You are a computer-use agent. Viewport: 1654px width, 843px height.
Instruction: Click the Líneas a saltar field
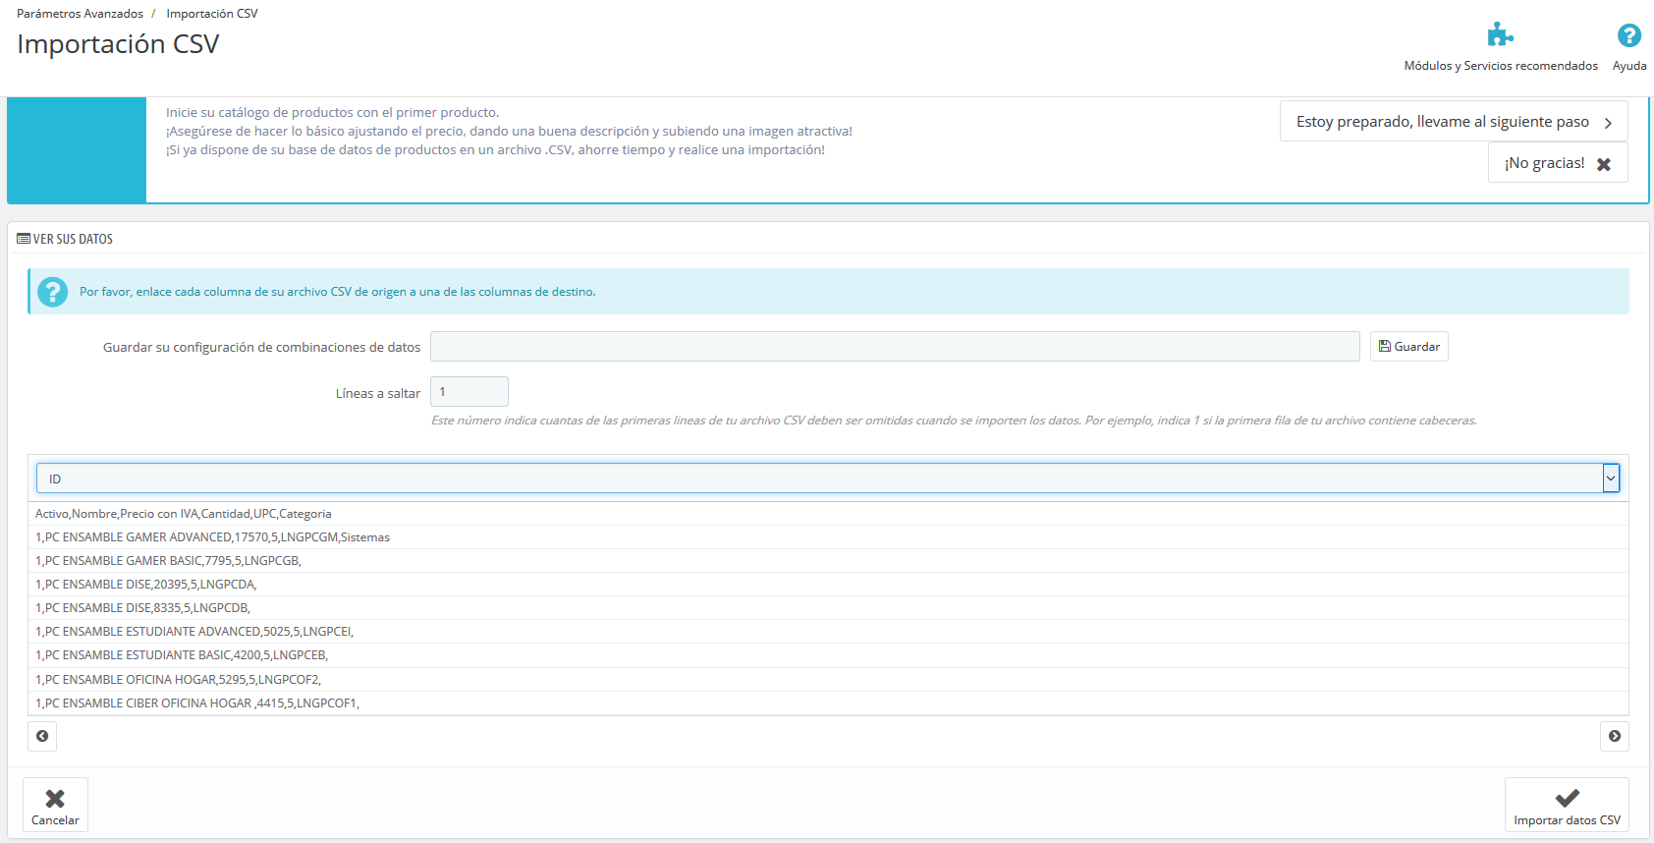(x=469, y=392)
